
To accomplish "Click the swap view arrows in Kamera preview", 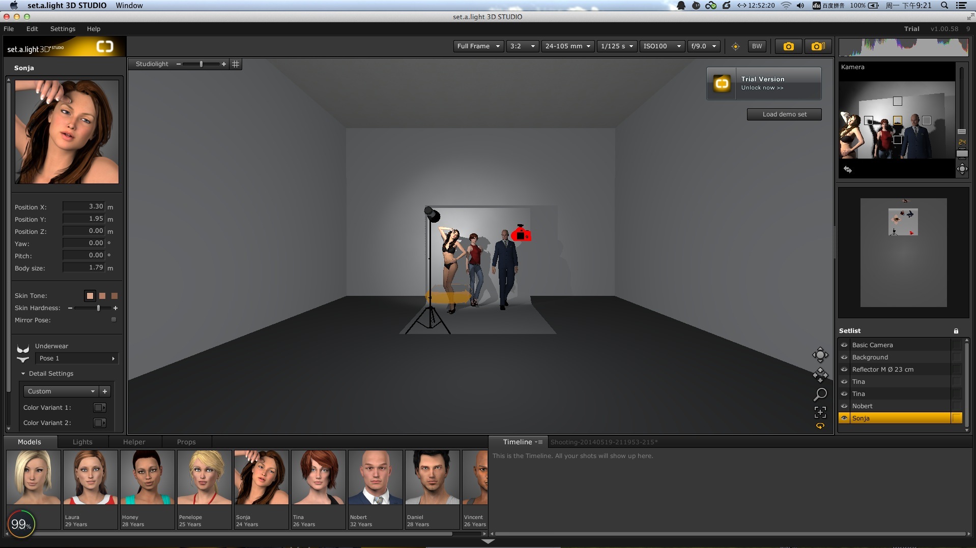I will click(x=848, y=169).
